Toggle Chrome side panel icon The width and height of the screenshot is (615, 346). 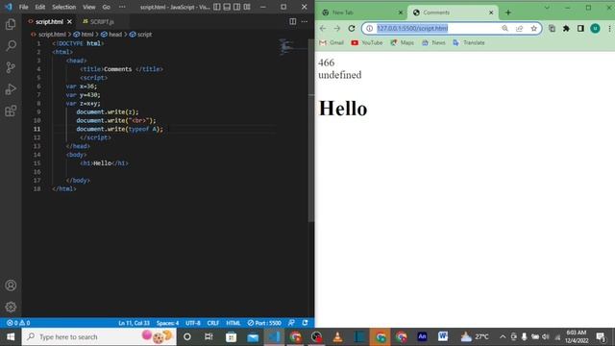pos(580,28)
